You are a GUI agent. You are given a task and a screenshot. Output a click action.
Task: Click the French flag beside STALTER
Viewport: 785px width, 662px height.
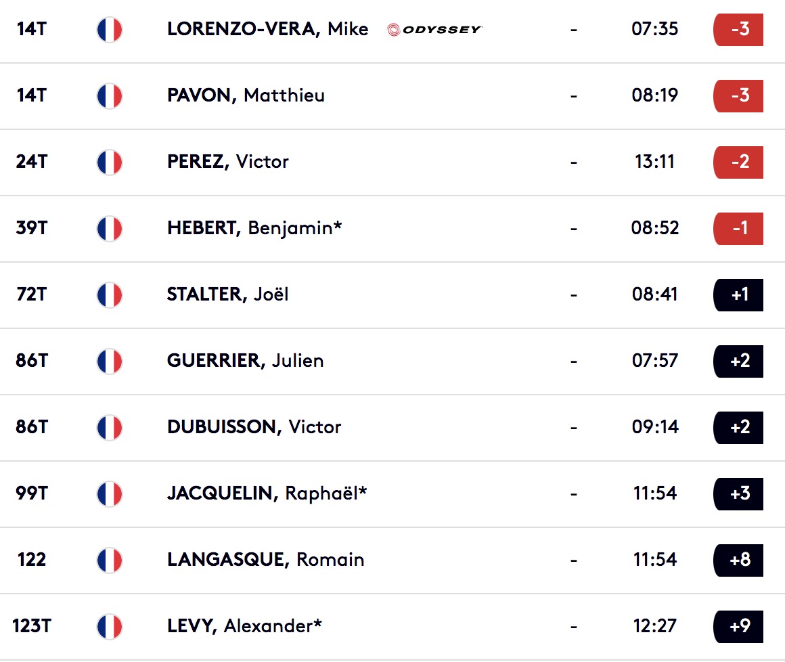point(110,295)
